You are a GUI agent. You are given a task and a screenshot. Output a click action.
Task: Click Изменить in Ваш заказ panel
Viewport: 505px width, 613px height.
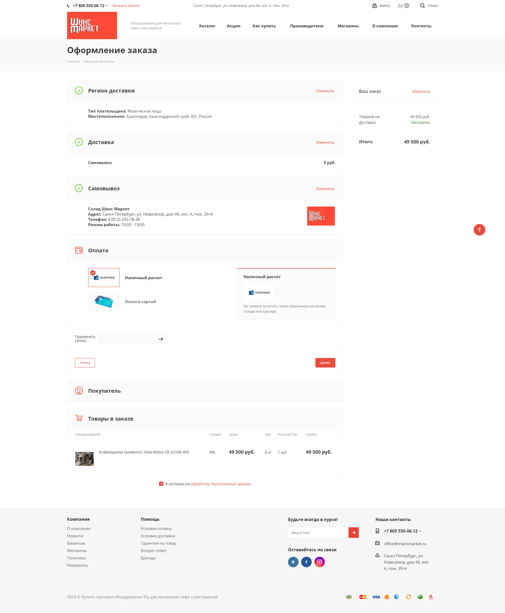tap(421, 91)
